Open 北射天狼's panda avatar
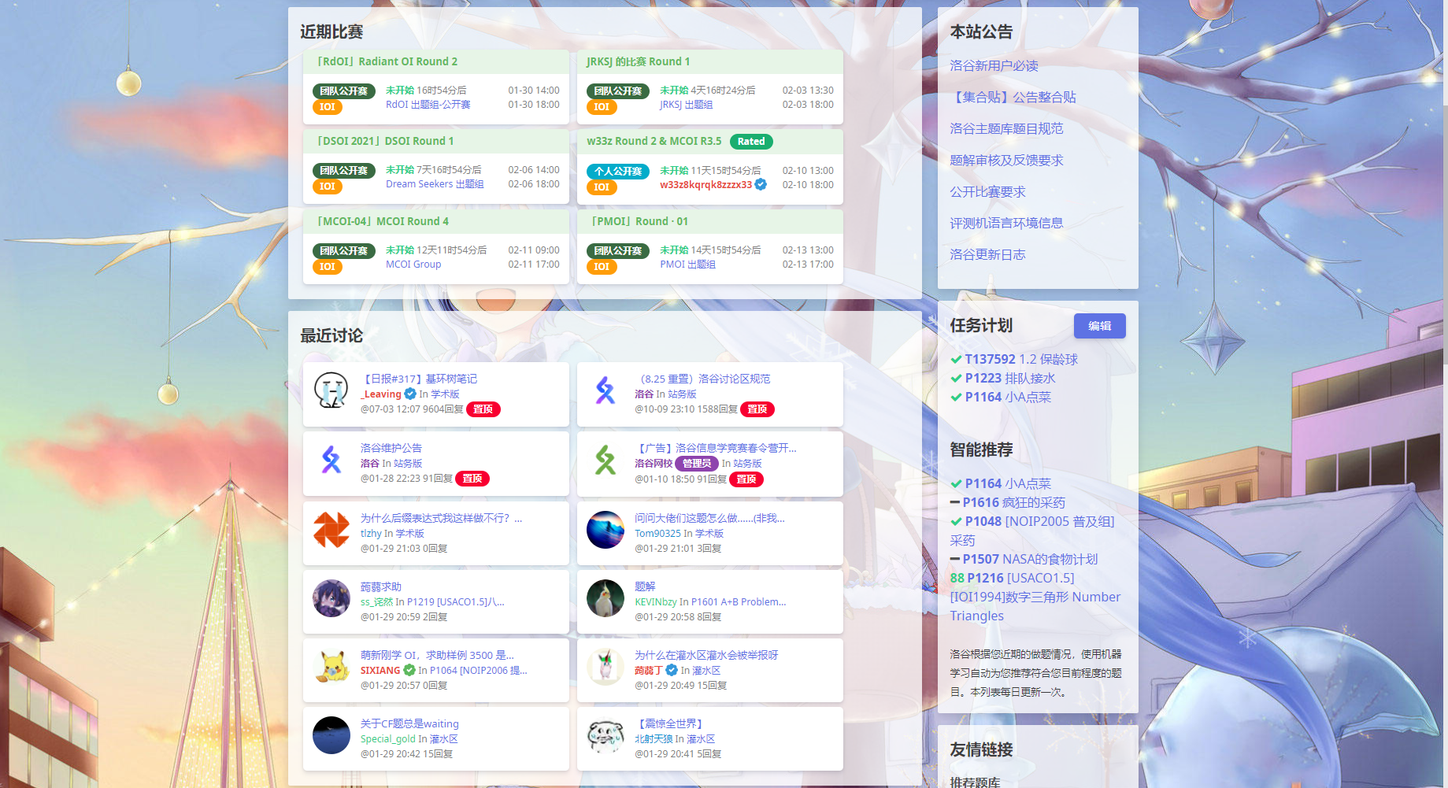The height and width of the screenshot is (788, 1448). pos(605,735)
